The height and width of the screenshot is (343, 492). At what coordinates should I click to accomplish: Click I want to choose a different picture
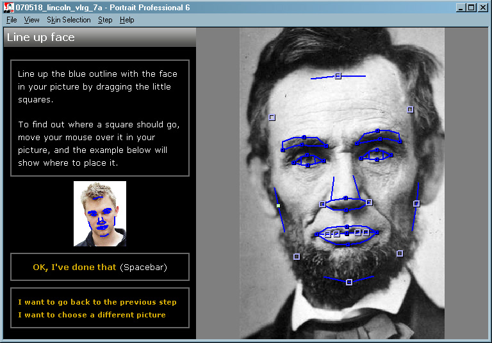pyautogui.click(x=92, y=315)
